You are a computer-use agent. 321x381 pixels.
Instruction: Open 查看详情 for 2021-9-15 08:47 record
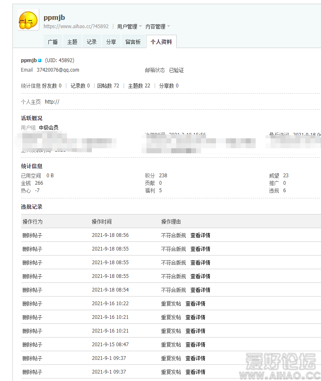pos(195,345)
